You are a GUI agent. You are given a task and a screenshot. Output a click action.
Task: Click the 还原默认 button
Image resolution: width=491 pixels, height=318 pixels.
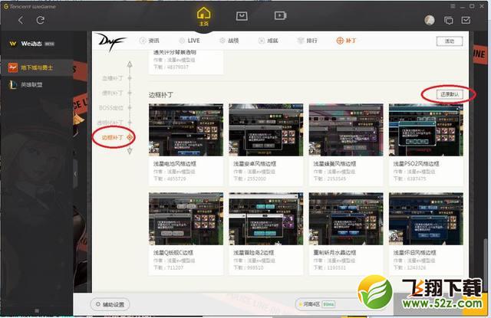450,94
